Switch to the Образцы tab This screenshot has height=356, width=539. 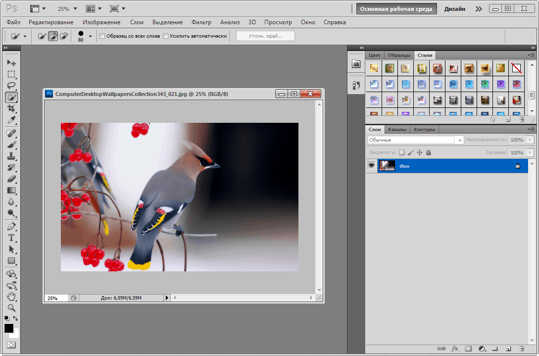[399, 55]
